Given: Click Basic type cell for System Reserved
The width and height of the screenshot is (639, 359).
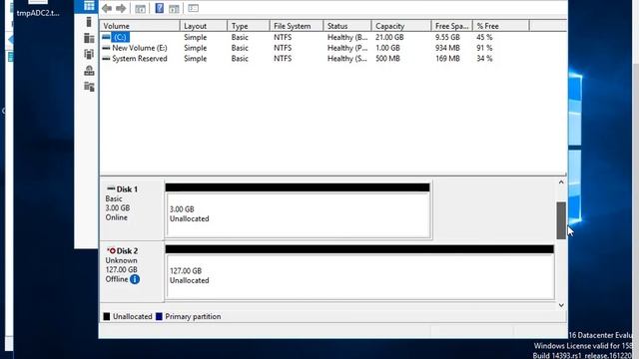Looking at the screenshot, I should click(x=240, y=59).
